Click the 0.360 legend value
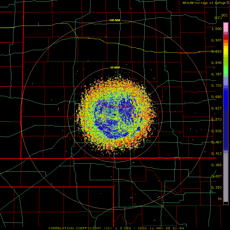Image resolution: width=230 pixels, height=230 pixels. coord(216,165)
